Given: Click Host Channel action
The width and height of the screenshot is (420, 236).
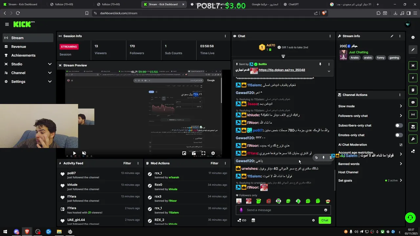Looking at the screenshot, I should [348, 172].
